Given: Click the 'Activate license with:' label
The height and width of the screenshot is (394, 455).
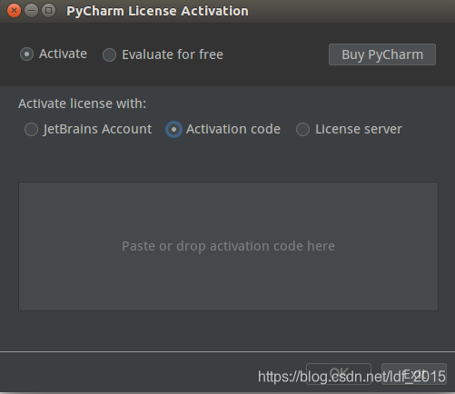Looking at the screenshot, I should coord(82,103).
